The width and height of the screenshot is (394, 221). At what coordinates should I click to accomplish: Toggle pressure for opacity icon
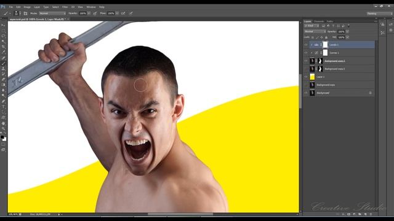[95, 14]
